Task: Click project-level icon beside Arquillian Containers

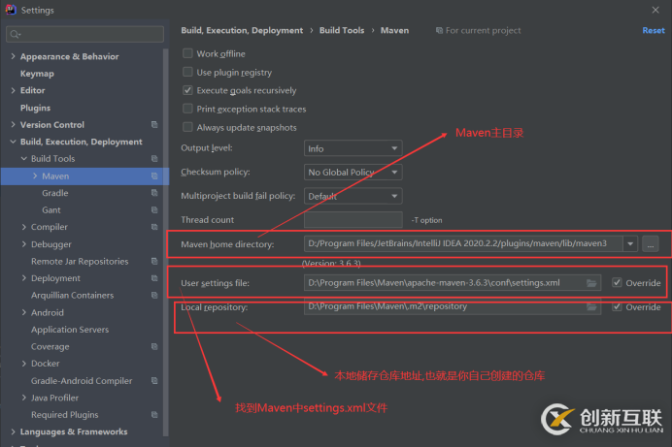Action: coord(154,295)
